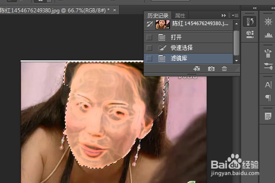Open the history panel flyout menu

pyautogui.click(x=235, y=16)
